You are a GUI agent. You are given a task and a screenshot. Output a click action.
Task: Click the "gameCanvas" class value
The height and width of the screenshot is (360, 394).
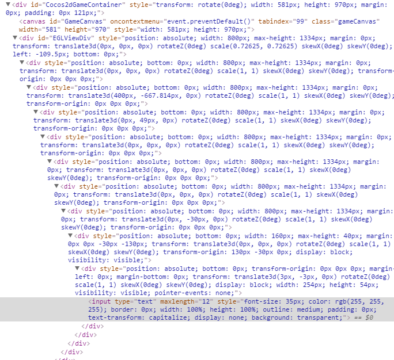coord(357,21)
